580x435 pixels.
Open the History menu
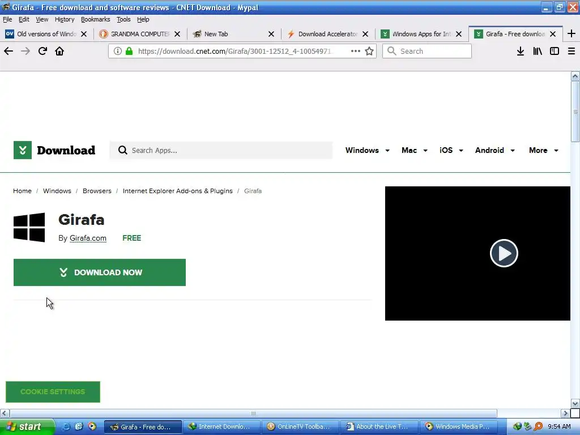tap(65, 19)
